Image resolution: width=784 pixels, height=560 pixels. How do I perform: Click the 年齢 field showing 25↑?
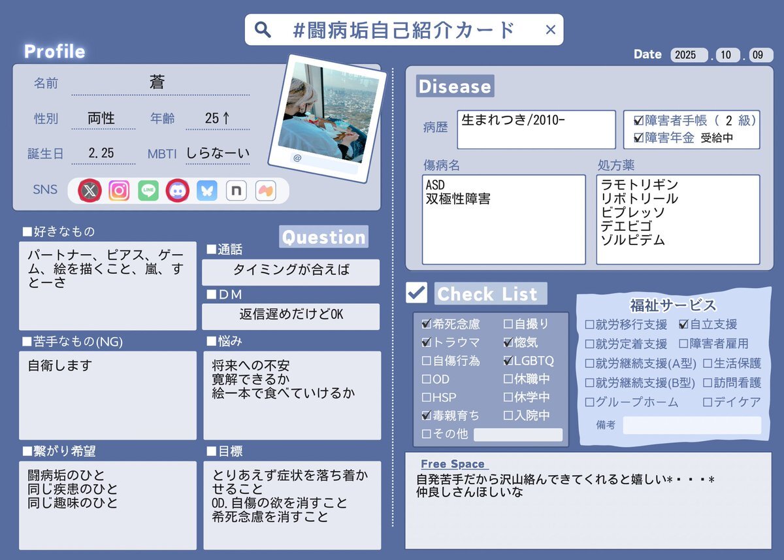pyautogui.click(x=218, y=118)
